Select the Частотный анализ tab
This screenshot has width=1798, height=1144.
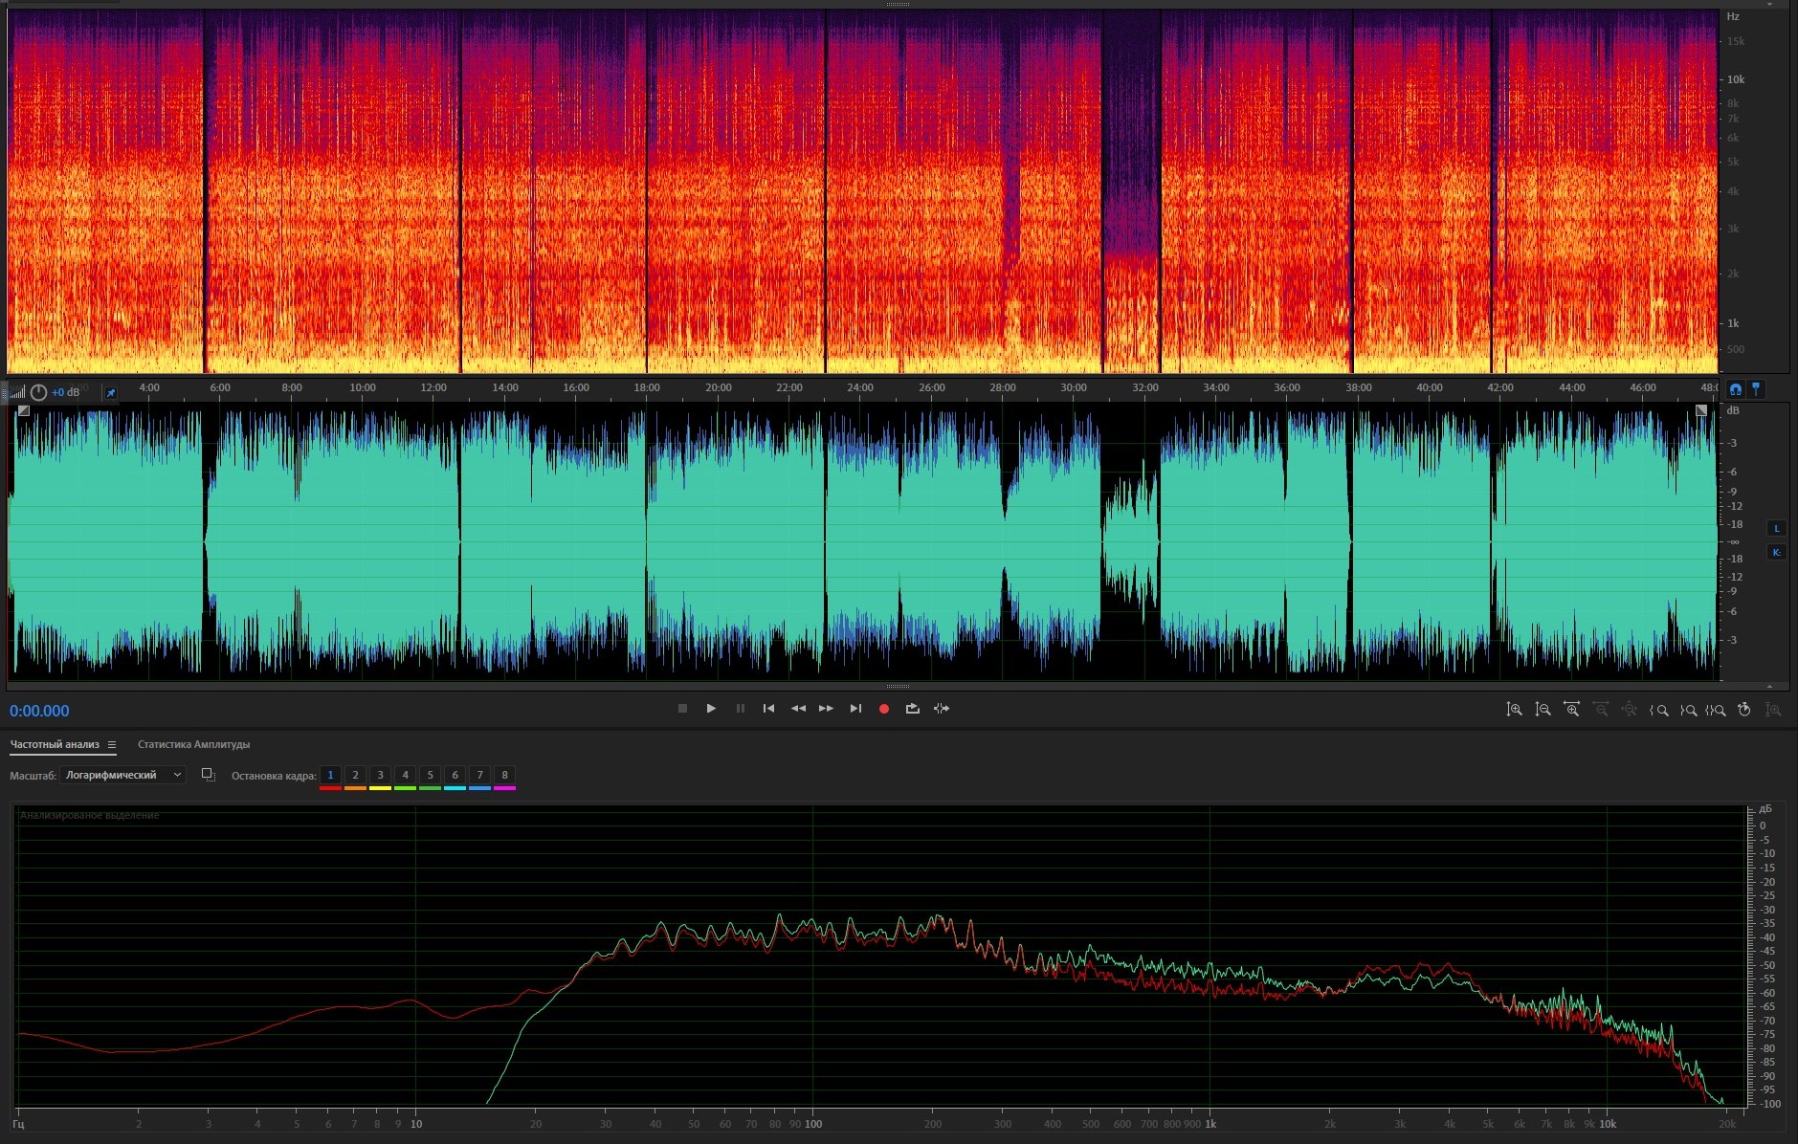55,744
